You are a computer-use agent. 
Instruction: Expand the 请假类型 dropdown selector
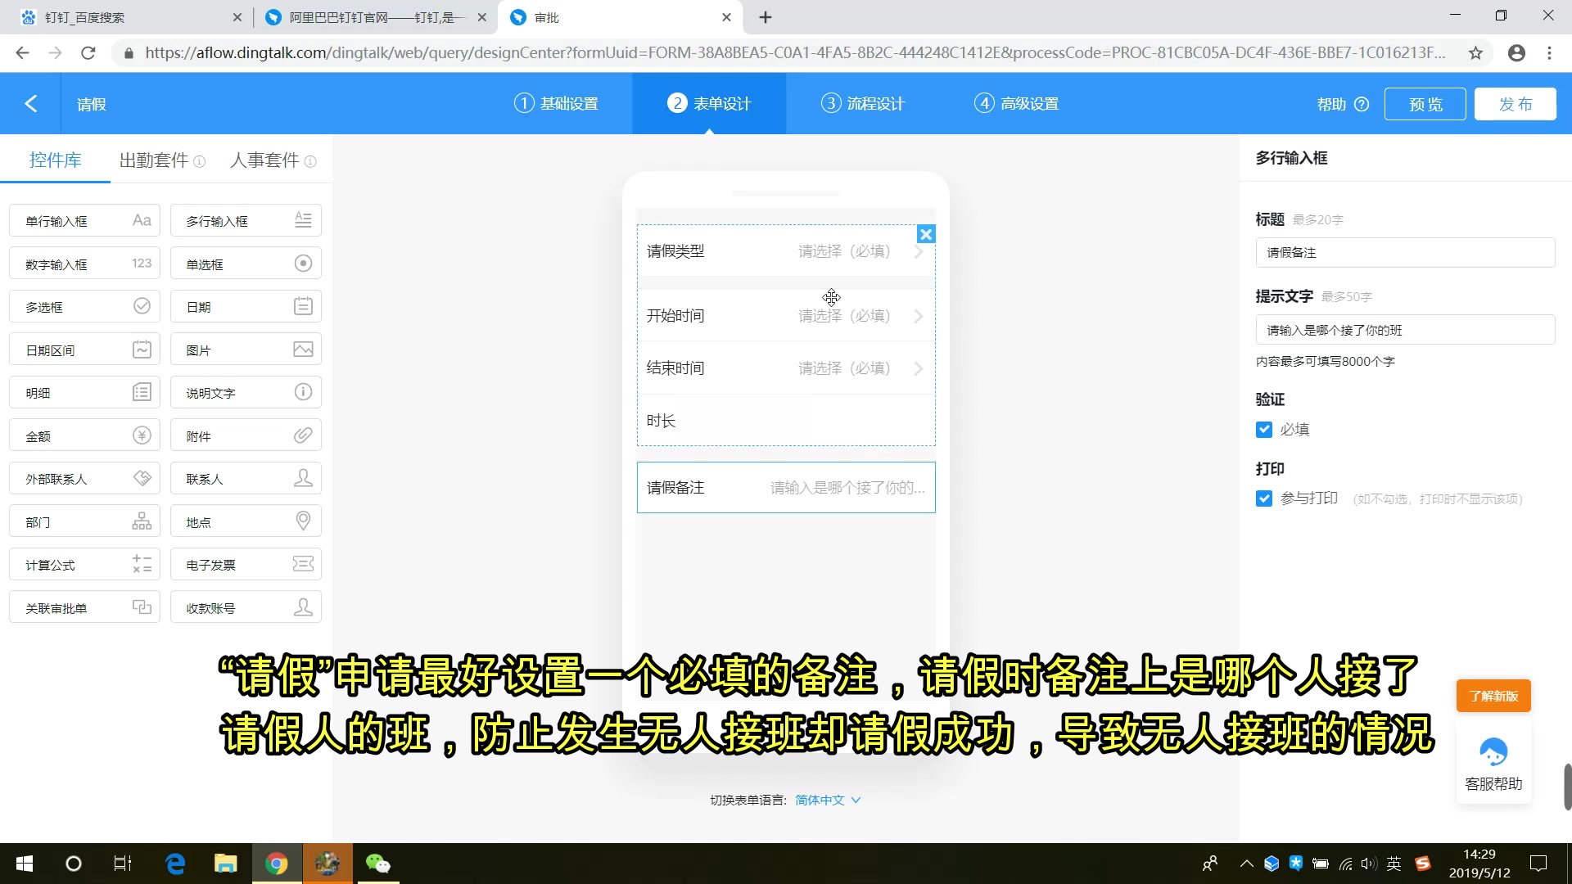[x=918, y=250]
